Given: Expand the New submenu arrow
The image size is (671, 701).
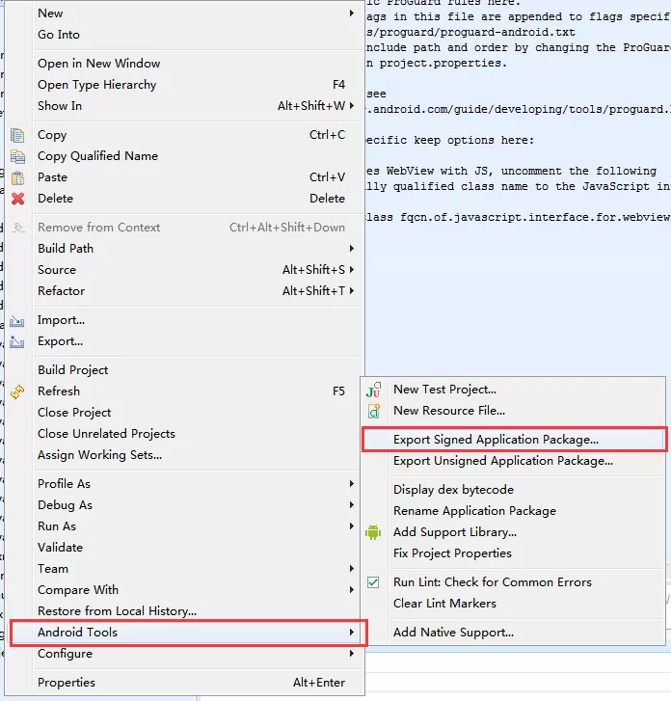Looking at the screenshot, I should point(352,13).
